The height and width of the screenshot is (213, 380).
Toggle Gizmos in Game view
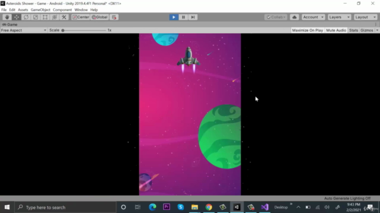click(367, 30)
